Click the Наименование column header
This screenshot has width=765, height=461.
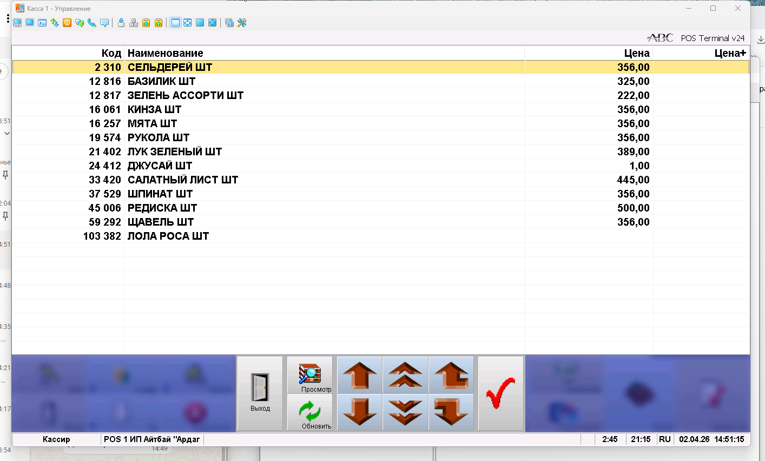(325, 53)
